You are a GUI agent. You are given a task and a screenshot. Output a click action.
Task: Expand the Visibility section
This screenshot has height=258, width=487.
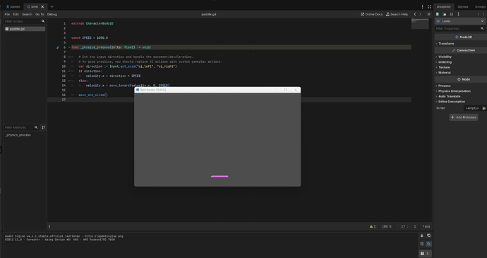click(x=445, y=57)
